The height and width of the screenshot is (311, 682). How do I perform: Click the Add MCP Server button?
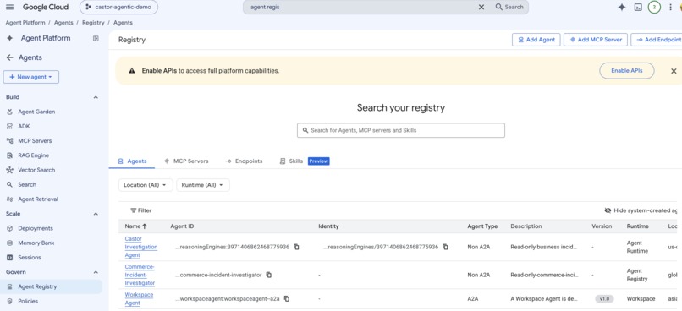point(596,40)
